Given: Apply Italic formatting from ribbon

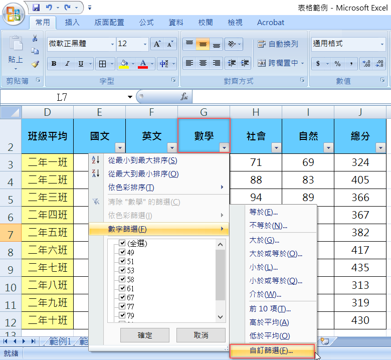Looking at the screenshot, I should [67, 64].
